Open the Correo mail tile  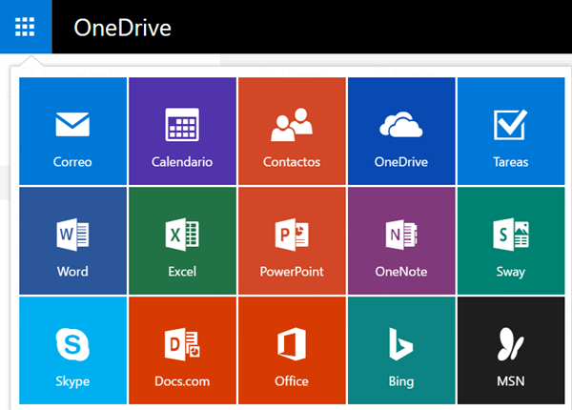(x=73, y=131)
